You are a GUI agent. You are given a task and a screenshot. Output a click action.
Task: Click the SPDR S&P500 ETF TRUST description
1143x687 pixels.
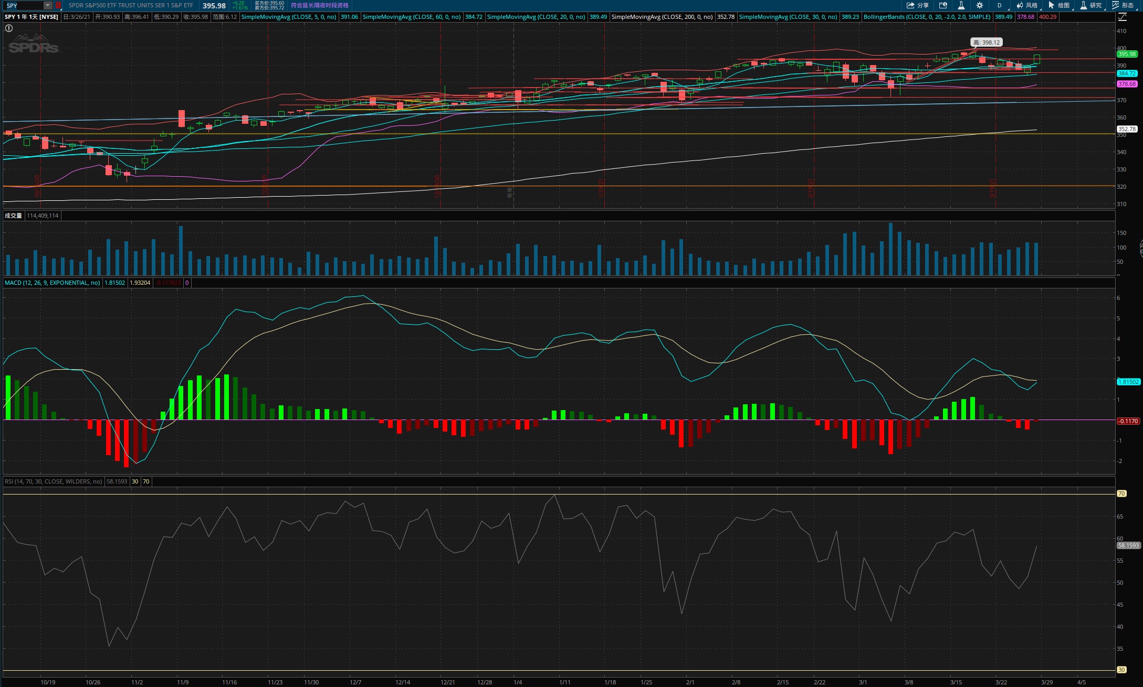(131, 5)
